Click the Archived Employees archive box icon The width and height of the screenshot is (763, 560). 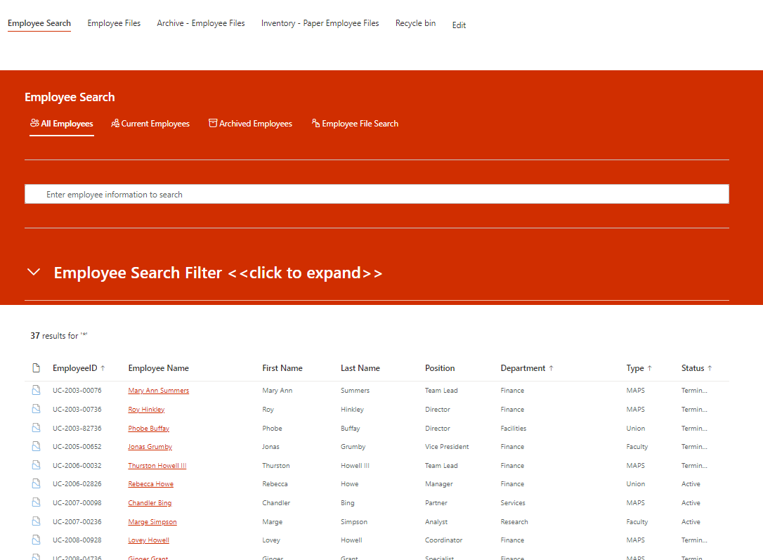point(212,123)
